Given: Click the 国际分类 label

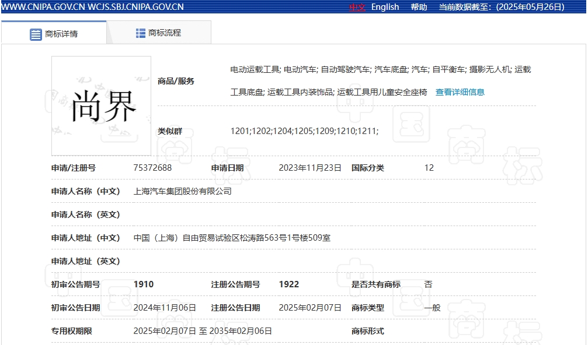Looking at the screenshot, I should (367, 168).
